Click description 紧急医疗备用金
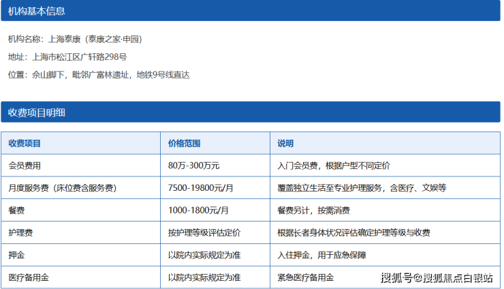This screenshot has height=289, width=504. coord(305,277)
